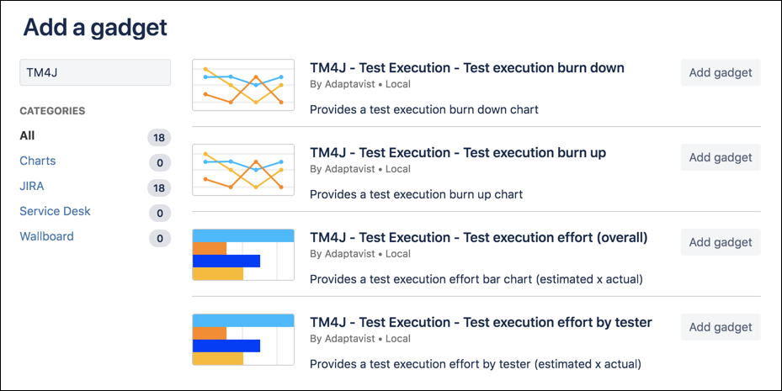Open Test execution effort by tester title
This screenshot has width=782, height=391.
click(x=481, y=322)
